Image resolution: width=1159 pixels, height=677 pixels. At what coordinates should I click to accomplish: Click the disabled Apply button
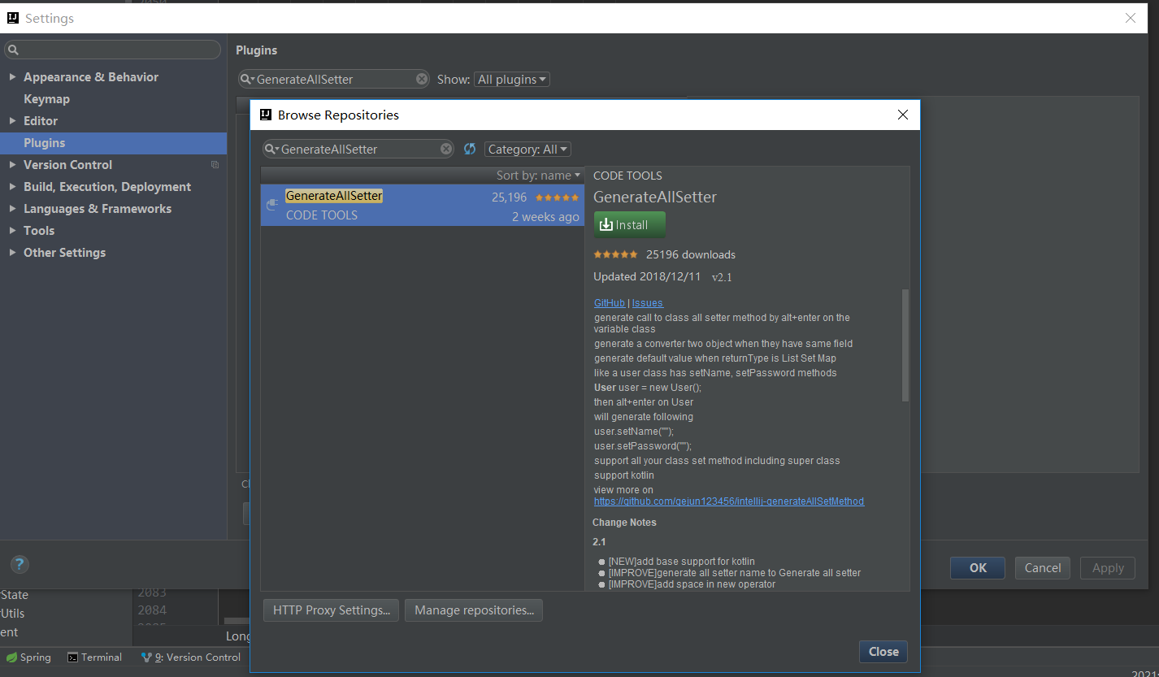(x=1108, y=568)
